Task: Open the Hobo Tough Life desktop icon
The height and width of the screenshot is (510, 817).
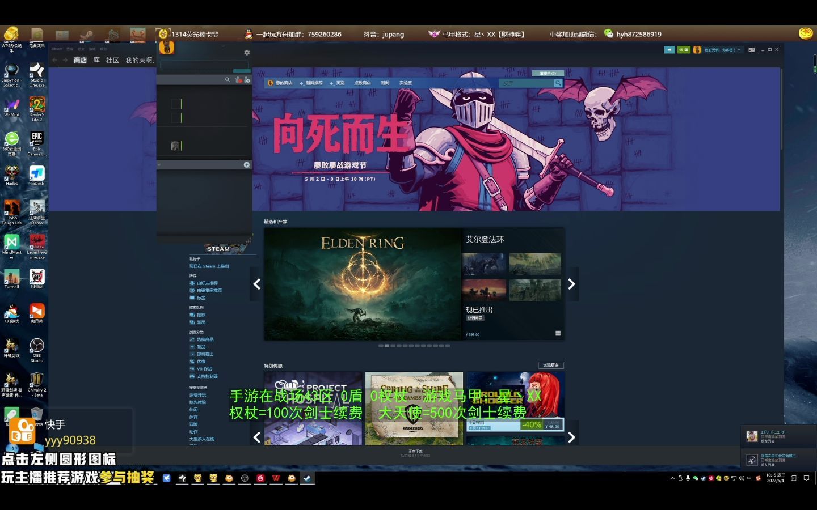Action: point(11,212)
